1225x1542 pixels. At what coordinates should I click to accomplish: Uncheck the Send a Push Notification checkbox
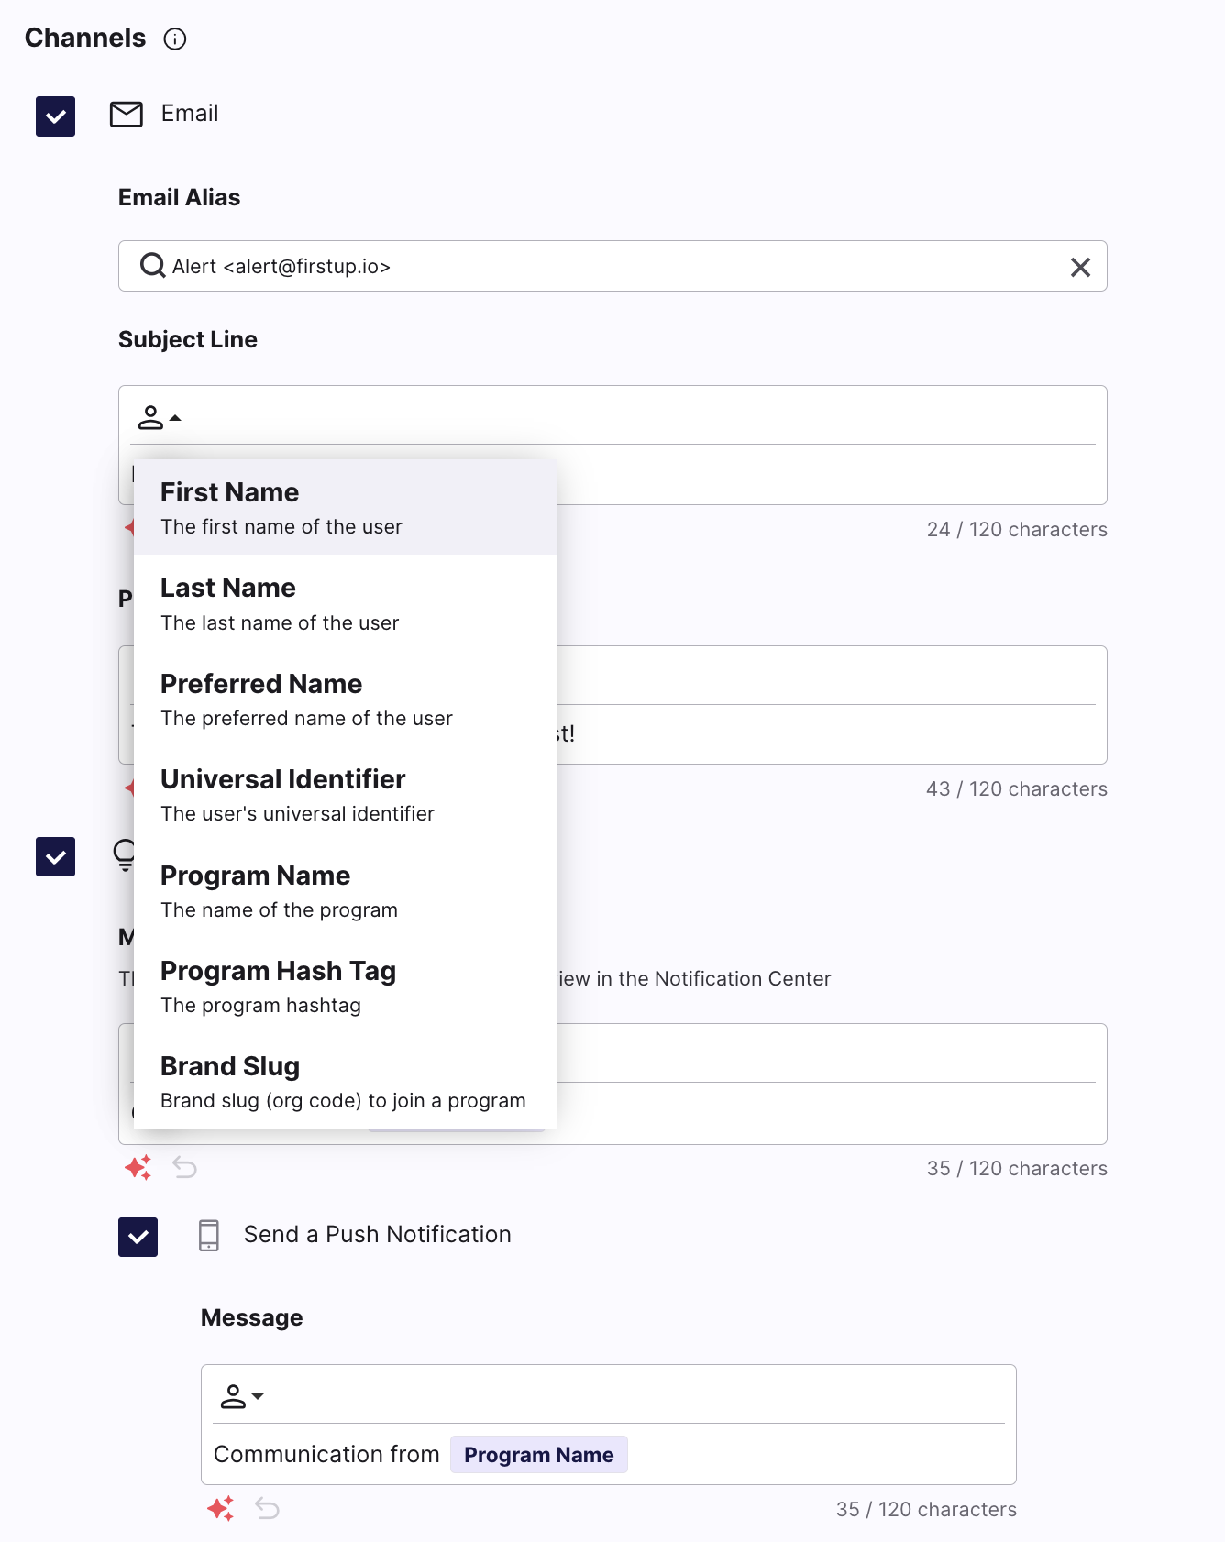pyautogui.click(x=138, y=1237)
